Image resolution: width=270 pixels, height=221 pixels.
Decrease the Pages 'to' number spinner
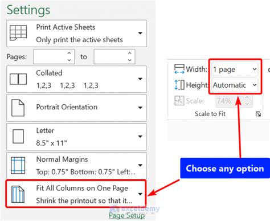(x=129, y=60)
